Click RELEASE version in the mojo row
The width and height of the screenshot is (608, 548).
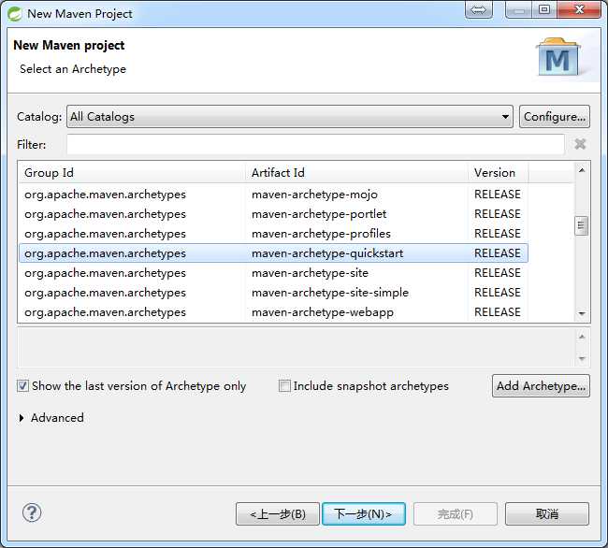(498, 195)
